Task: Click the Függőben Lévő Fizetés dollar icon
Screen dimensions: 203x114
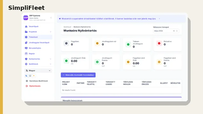Action: (159, 62)
